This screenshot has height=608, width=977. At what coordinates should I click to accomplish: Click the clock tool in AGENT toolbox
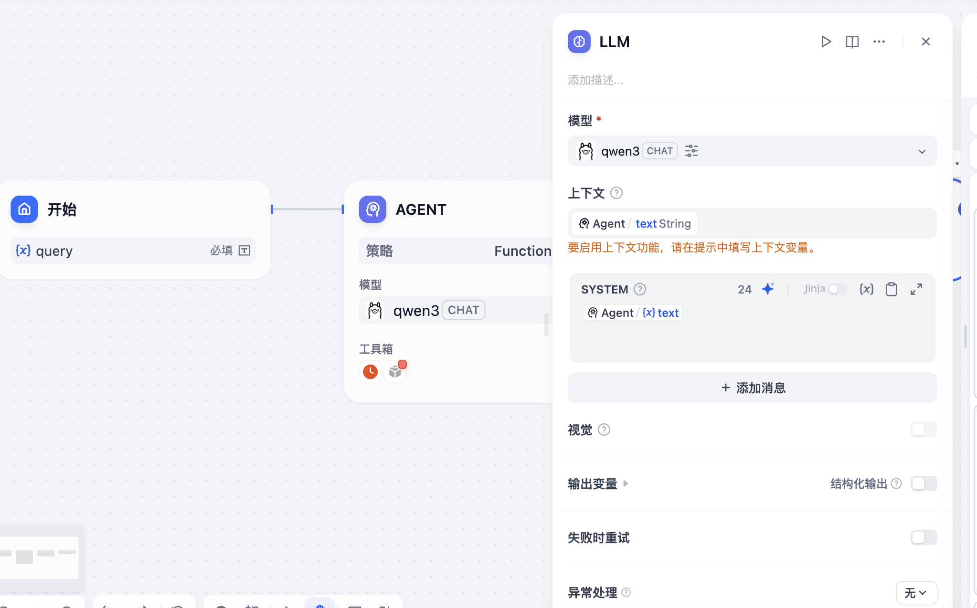(x=370, y=372)
